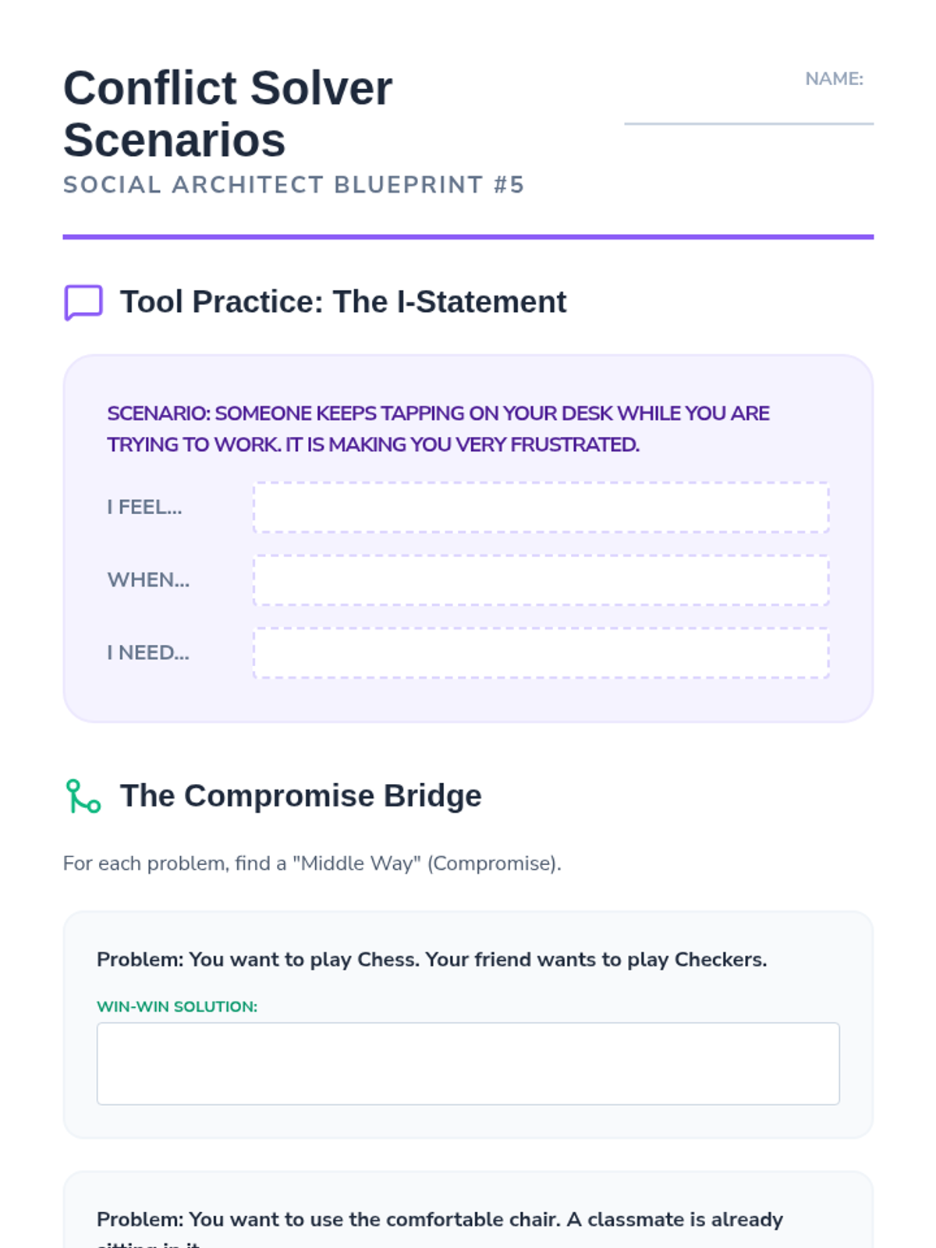
Task: Click the Chess versus Checkers problem text
Action: pos(431,959)
